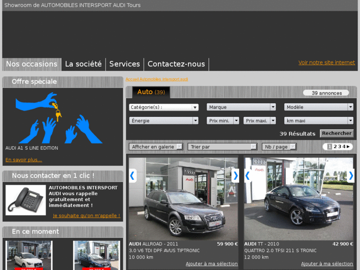Open the Catégorie(s) dropdown

(x=164, y=108)
